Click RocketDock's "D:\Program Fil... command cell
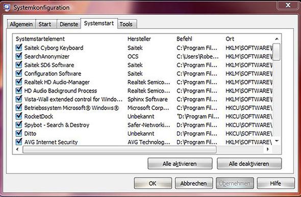Image resolution: width=301 pixels, height=197 pixels. [x=198, y=117]
